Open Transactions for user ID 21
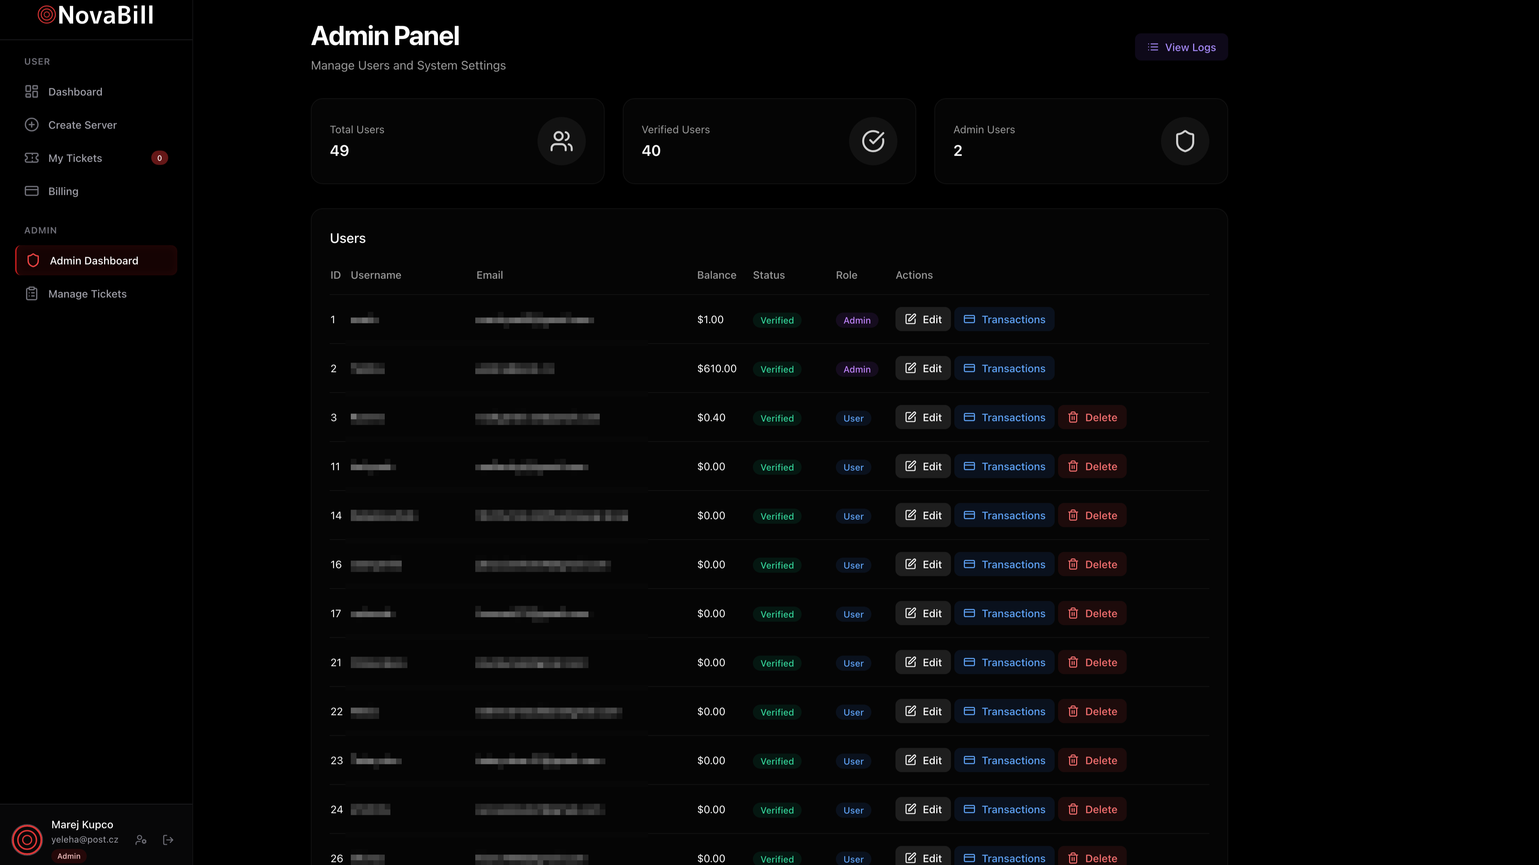The image size is (1539, 865). tap(1004, 662)
